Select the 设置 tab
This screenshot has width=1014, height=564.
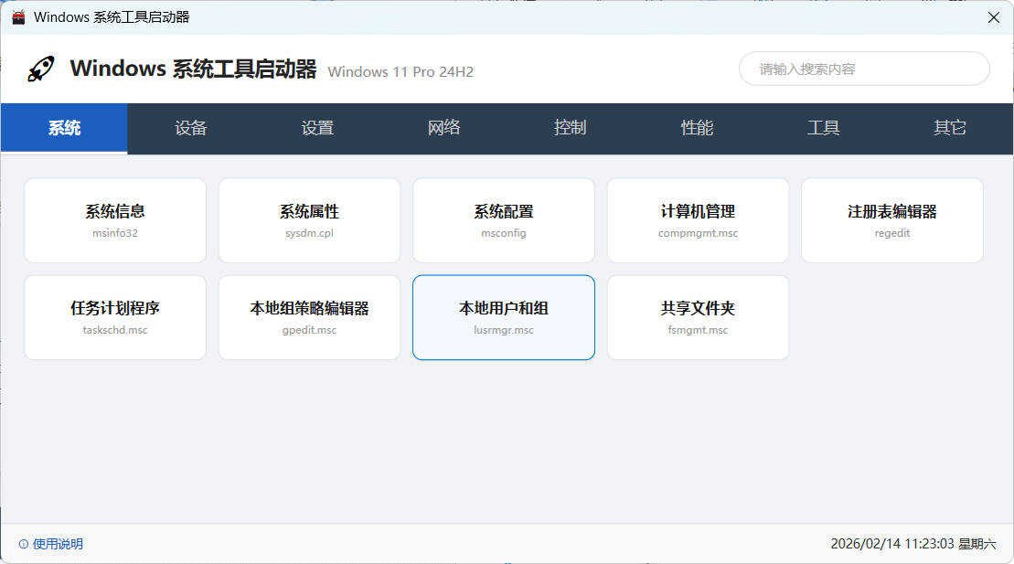click(x=316, y=128)
